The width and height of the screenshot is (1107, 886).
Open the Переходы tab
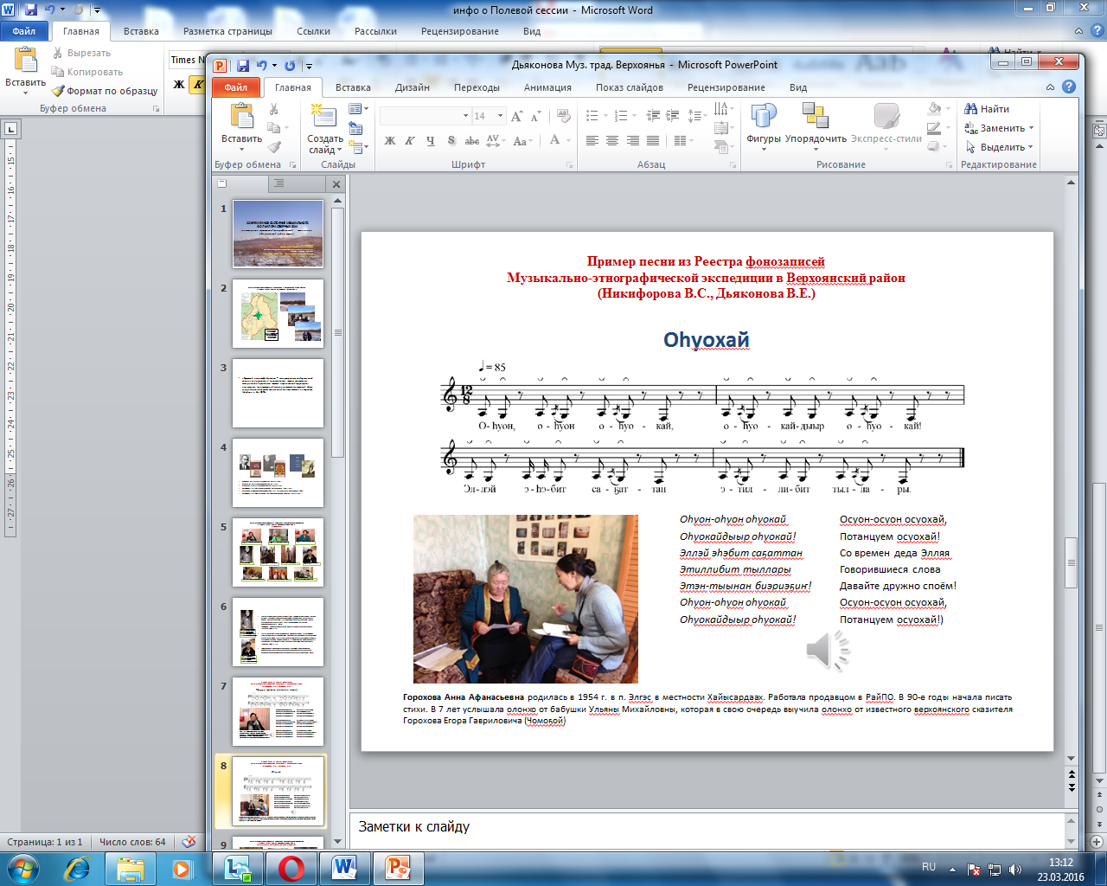click(477, 87)
